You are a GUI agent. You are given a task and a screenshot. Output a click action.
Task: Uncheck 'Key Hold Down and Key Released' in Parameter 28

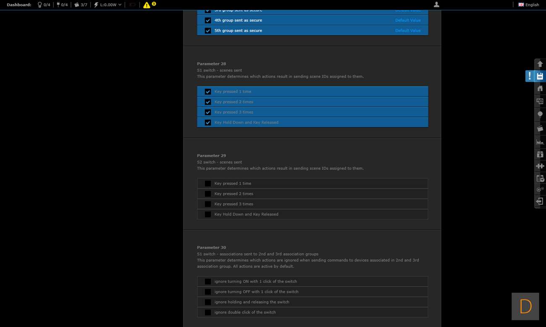pos(208,122)
